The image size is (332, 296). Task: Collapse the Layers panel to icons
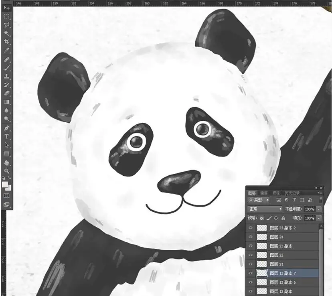coord(316,188)
